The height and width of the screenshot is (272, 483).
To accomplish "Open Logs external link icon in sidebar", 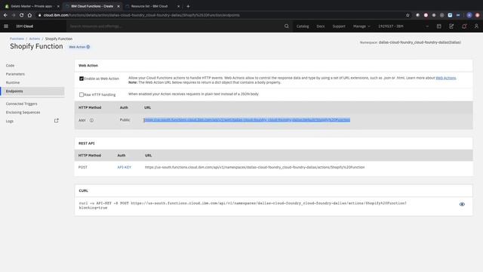I will (57, 121).
